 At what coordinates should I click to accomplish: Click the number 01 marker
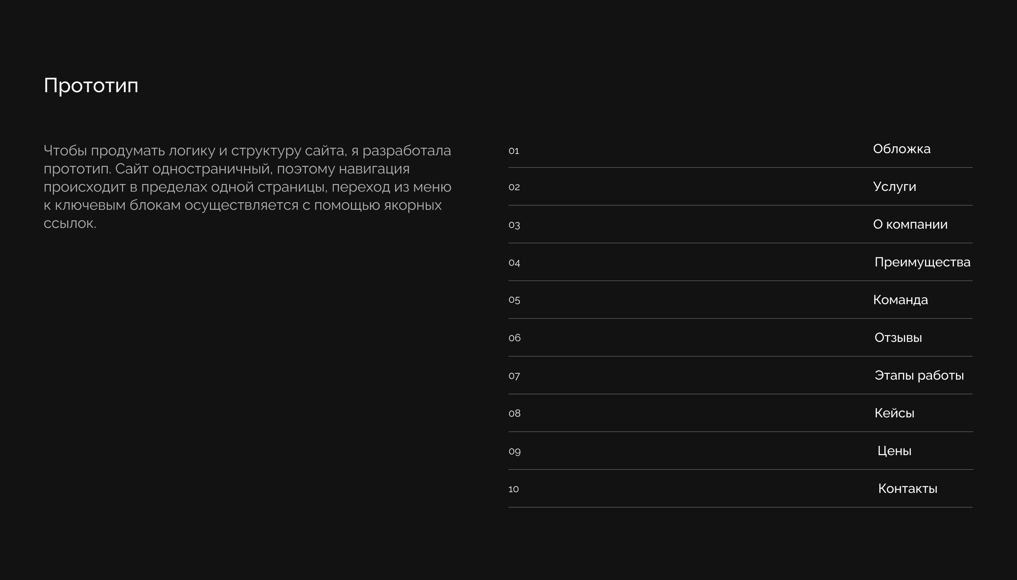(x=514, y=151)
